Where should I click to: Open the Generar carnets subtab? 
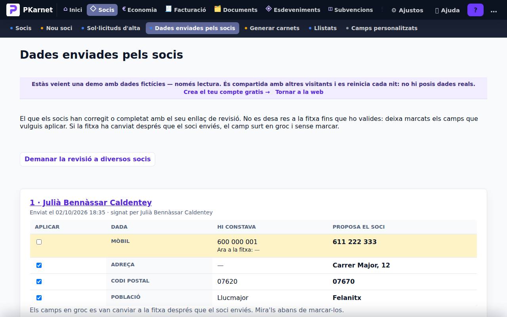click(272, 28)
